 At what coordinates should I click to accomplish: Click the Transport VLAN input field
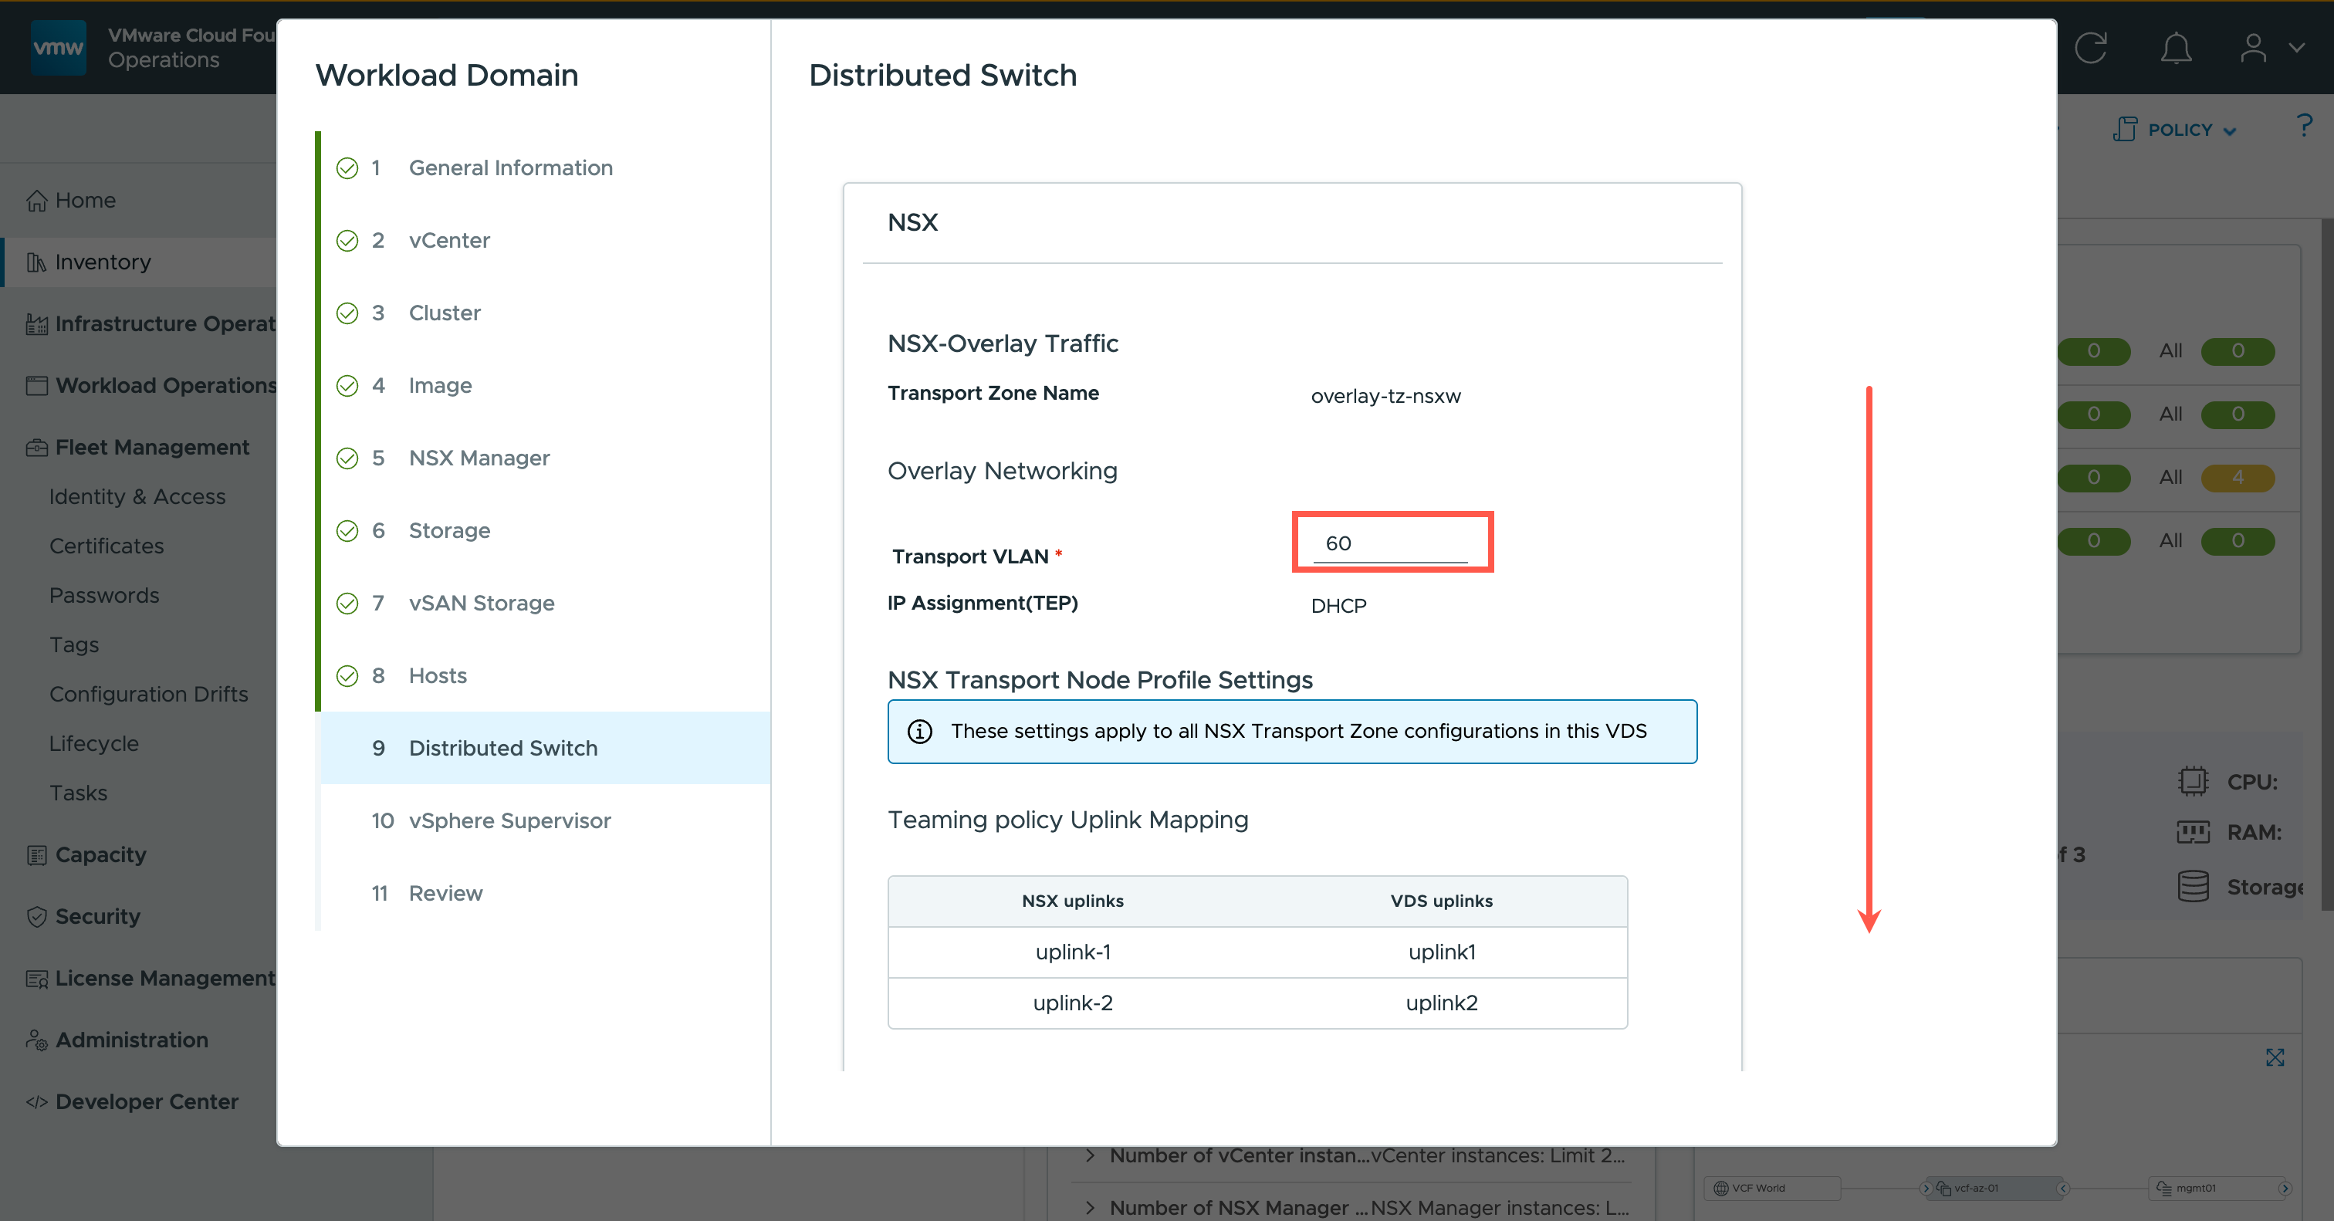coord(1390,543)
